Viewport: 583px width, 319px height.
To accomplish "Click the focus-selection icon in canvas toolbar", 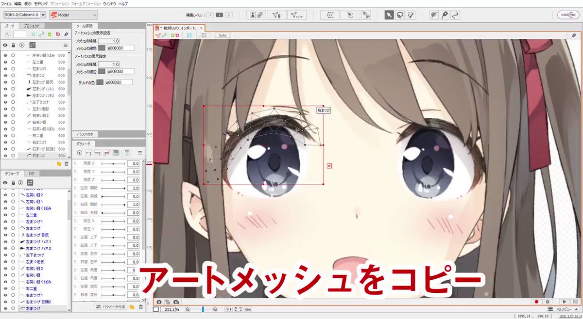I will [x=189, y=35].
